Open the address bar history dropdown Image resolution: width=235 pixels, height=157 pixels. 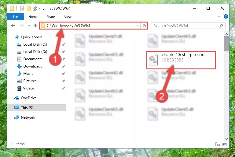click(138, 26)
